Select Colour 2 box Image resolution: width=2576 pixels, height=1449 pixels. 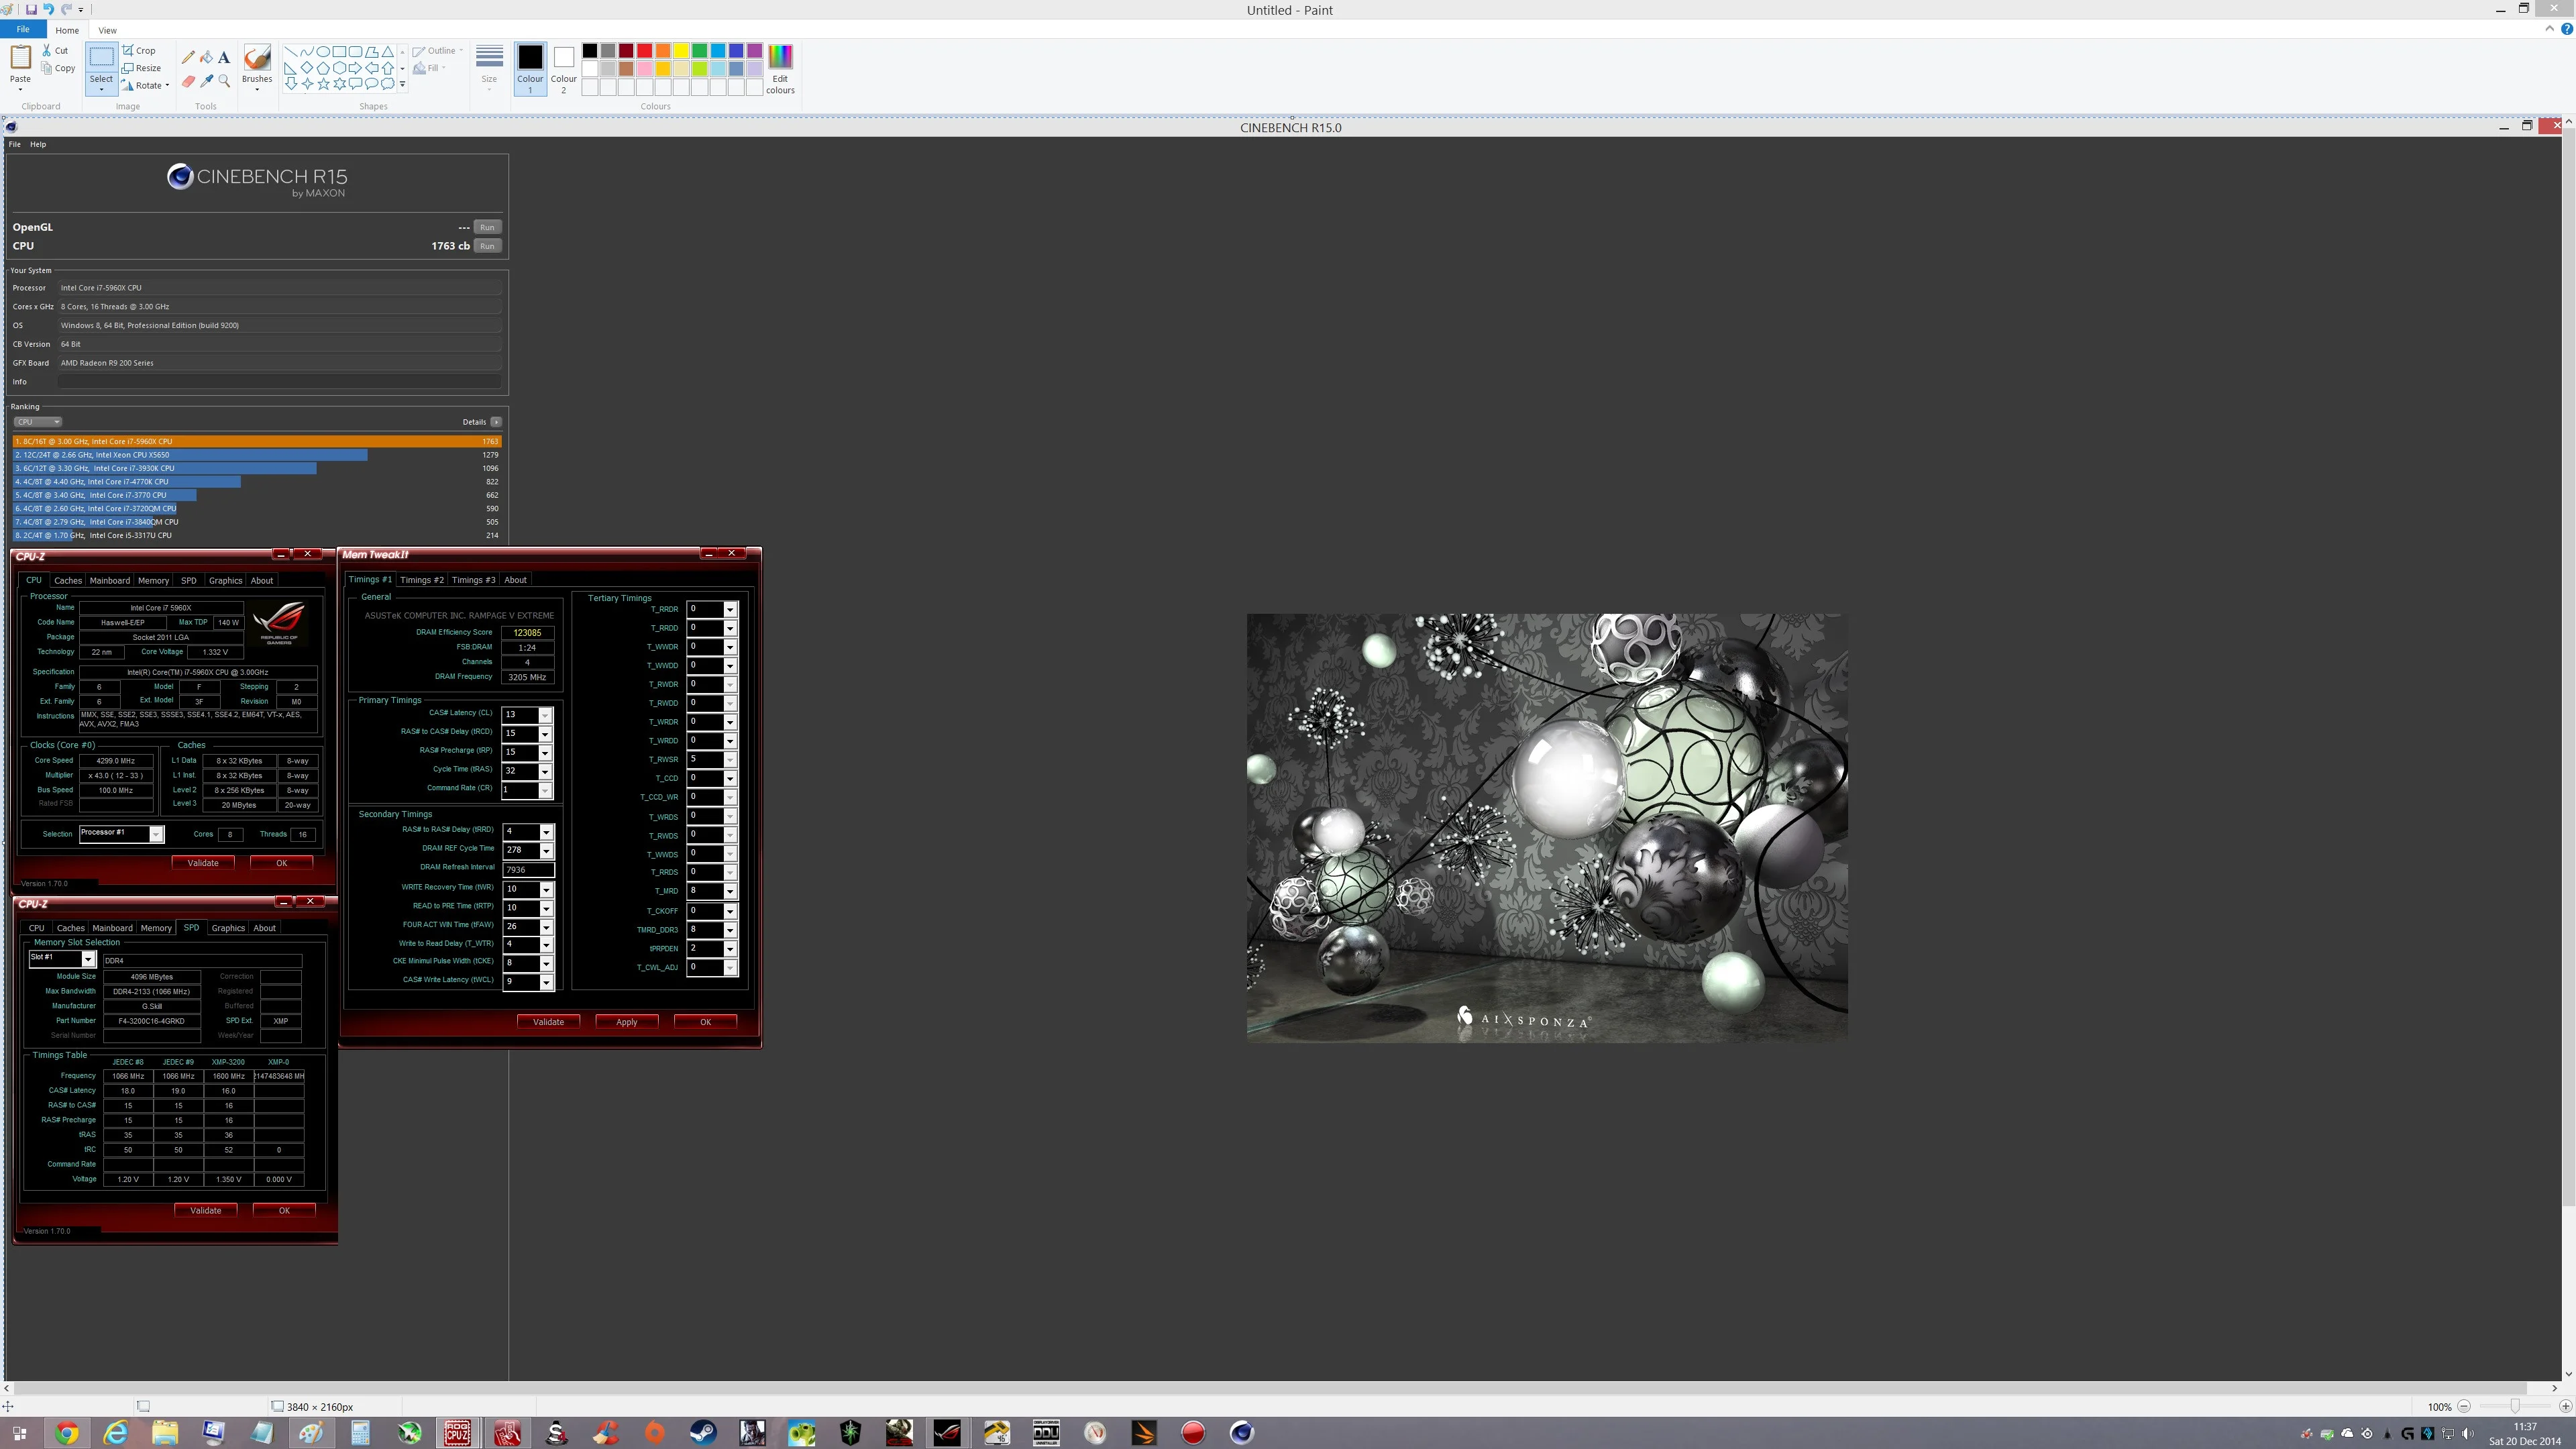563,70
